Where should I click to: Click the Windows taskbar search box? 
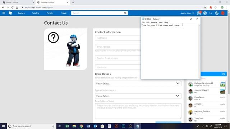(32, 126)
